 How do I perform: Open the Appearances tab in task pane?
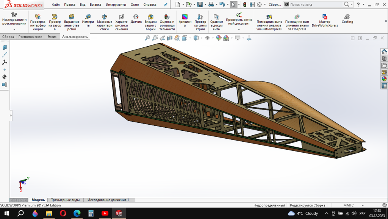[384, 79]
